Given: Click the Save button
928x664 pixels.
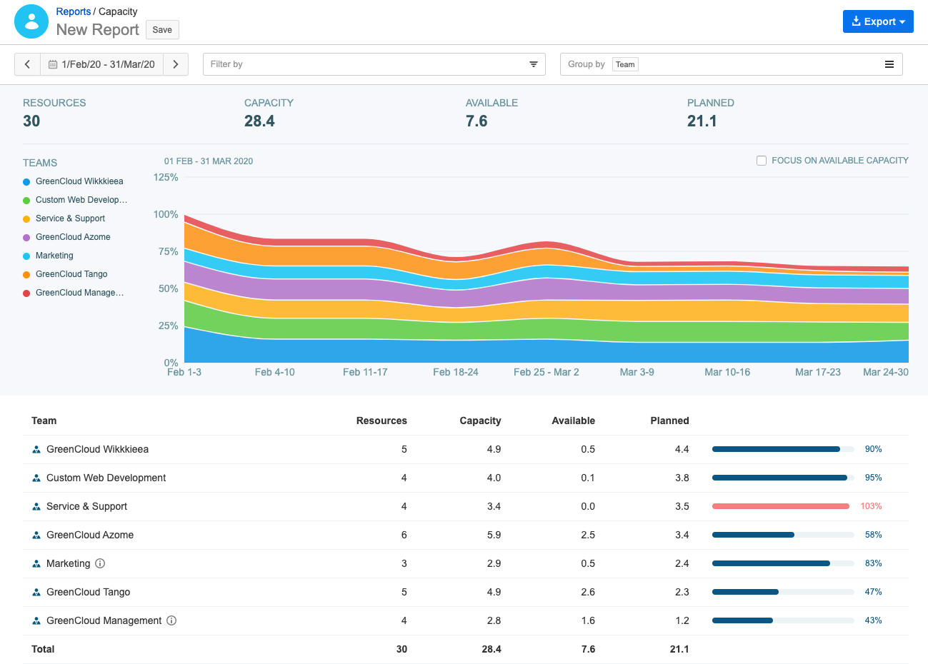Looking at the screenshot, I should tap(162, 29).
